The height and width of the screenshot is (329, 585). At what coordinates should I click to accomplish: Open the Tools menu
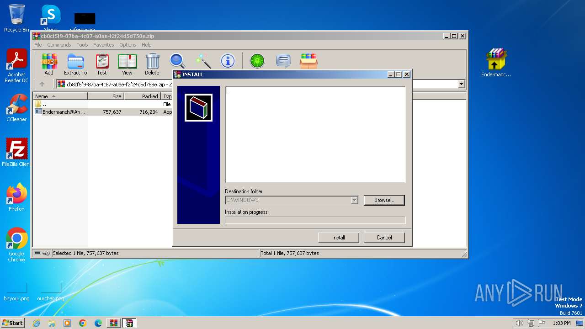[x=82, y=45]
